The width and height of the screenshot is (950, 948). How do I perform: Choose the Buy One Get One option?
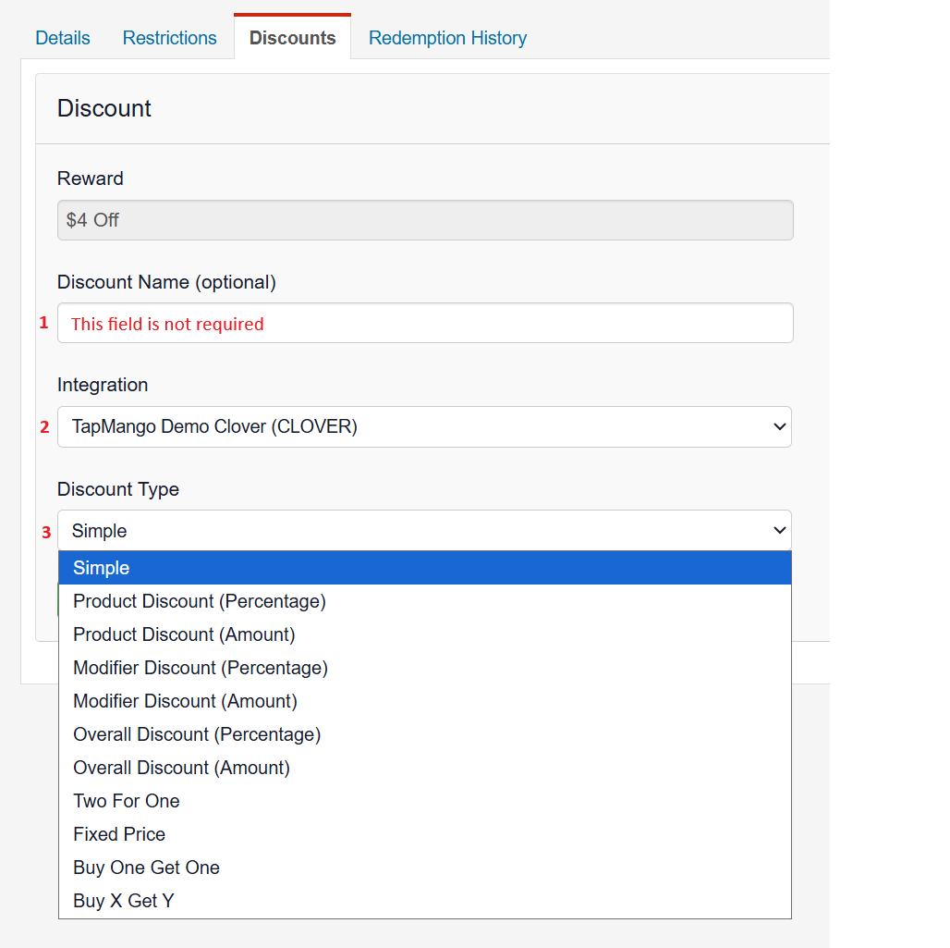coord(425,868)
